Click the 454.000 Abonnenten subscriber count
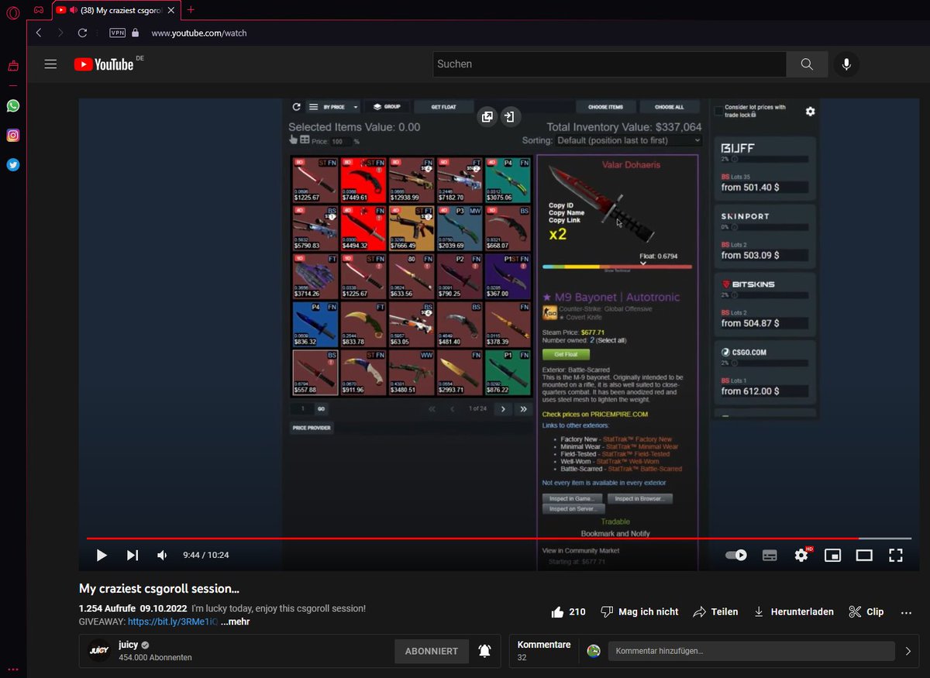 click(155, 657)
